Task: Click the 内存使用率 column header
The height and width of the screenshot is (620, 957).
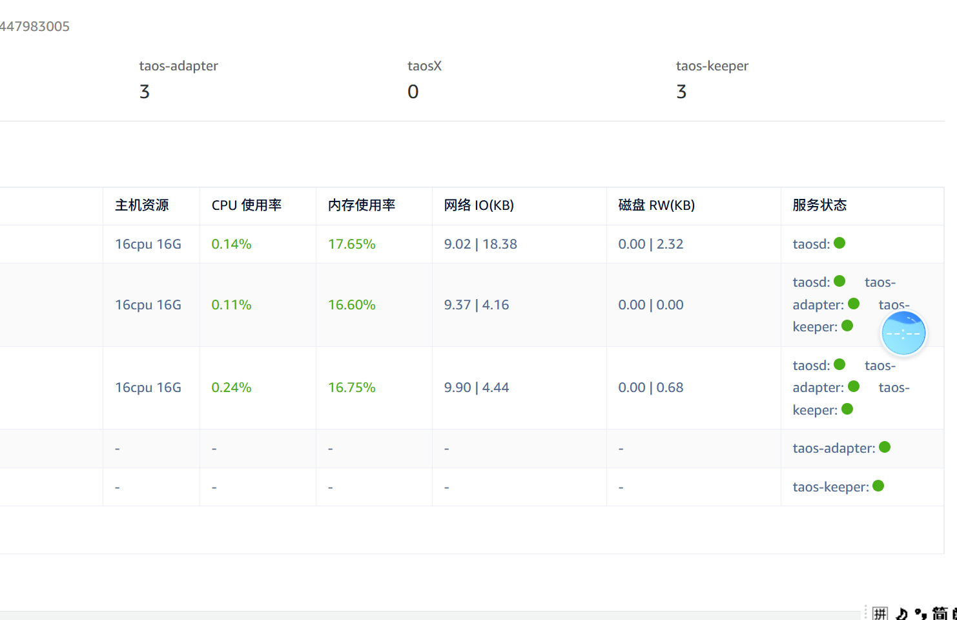Action: [x=362, y=205]
